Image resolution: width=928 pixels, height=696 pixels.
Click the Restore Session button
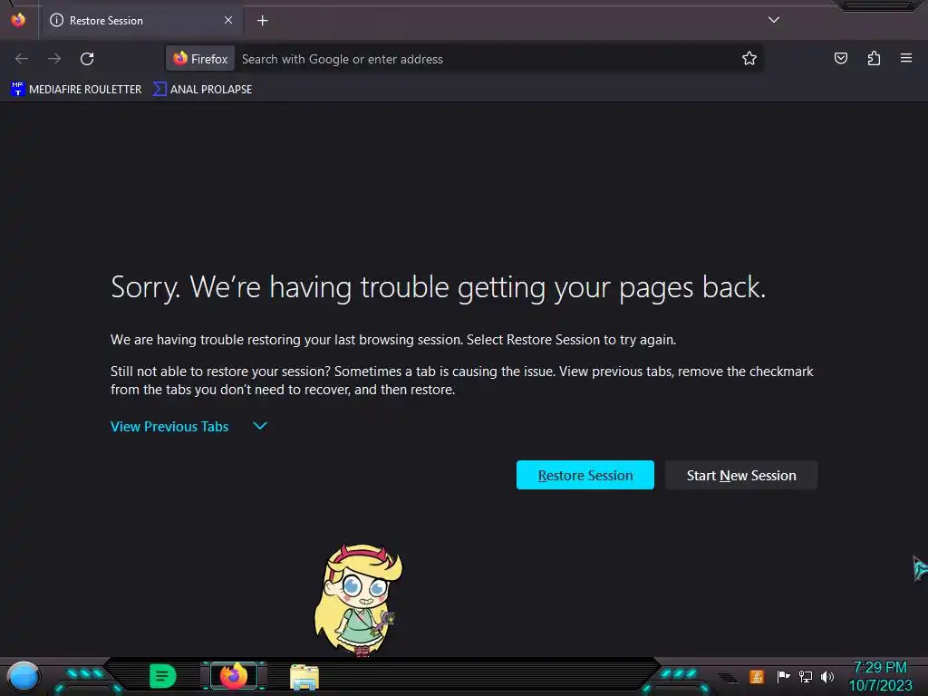click(585, 475)
